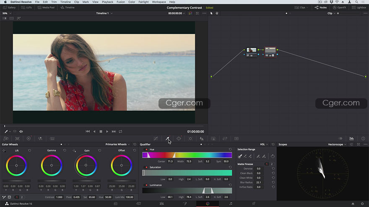This screenshot has height=207, width=369.
Task: Open the LUTs panel
Action: click(26, 8)
